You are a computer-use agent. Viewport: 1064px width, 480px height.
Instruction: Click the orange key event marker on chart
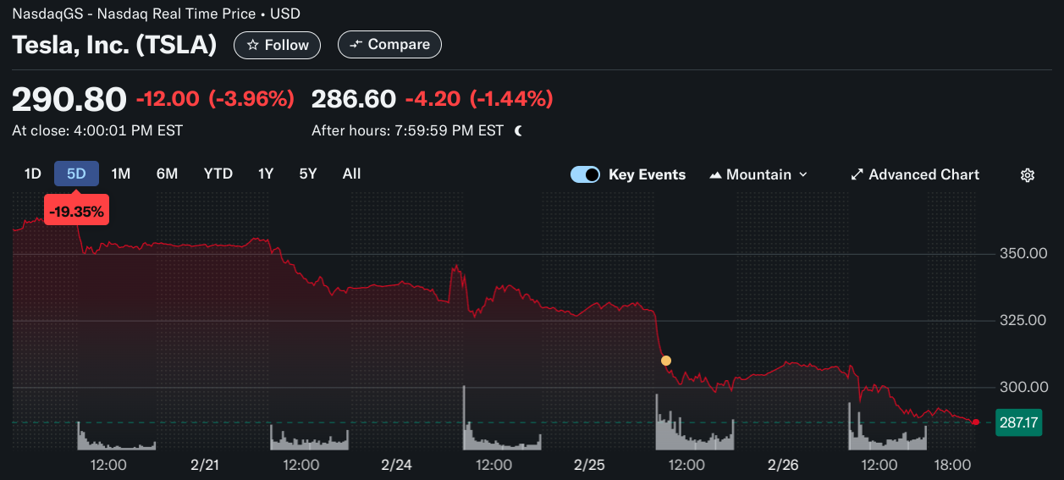coord(666,361)
